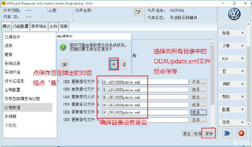This screenshot has height=147, width=252.
Task: Select 多链接 in the settings list
Action: [x=10, y=116]
